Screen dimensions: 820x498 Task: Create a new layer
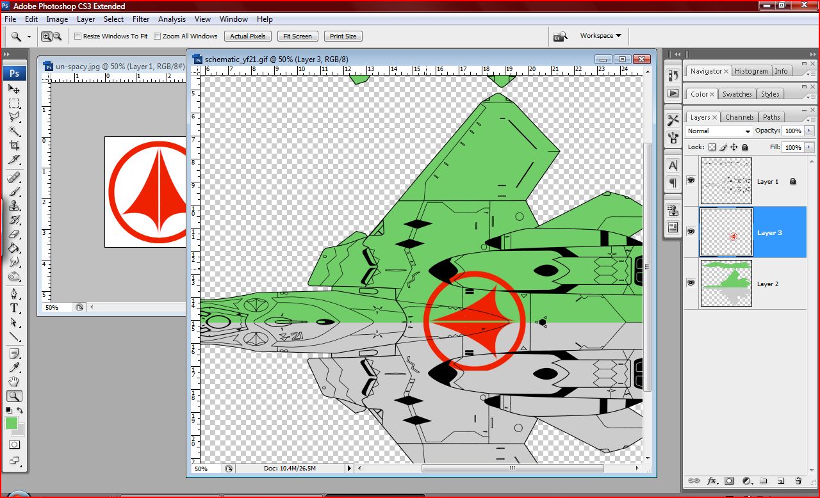click(781, 481)
